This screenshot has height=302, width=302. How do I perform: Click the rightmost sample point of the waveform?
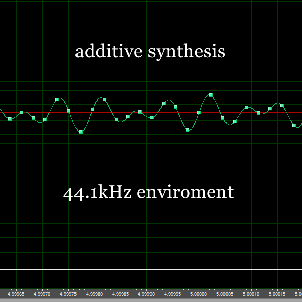(x=294, y=125)
